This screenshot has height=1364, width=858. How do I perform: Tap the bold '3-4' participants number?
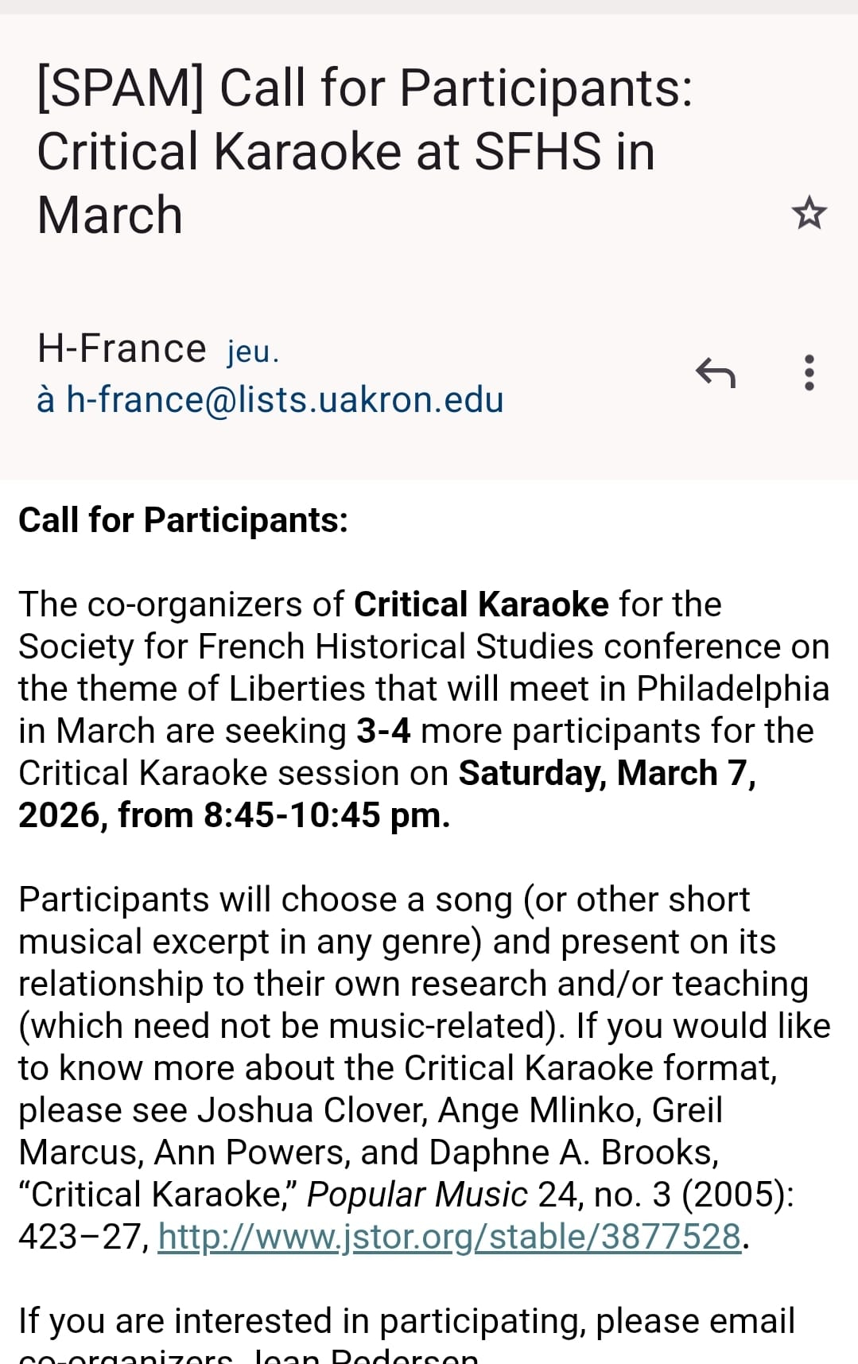point(383,731)
